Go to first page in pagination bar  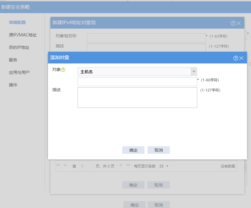(59, 165)
